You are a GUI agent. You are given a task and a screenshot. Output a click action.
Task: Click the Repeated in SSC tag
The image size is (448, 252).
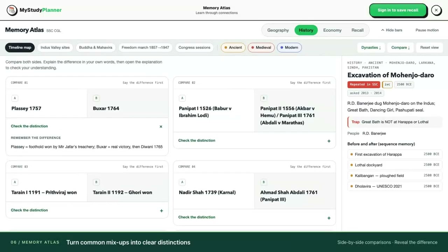point(364,84)
